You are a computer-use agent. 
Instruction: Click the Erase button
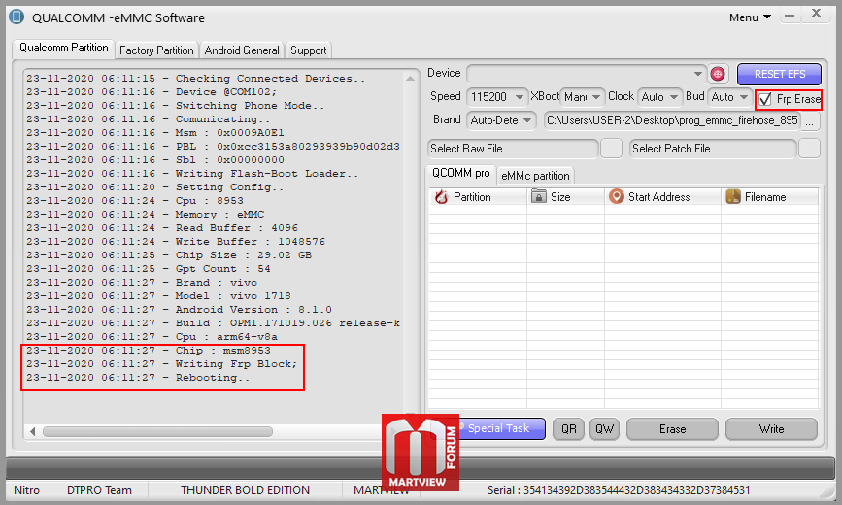tap(672, 429)
